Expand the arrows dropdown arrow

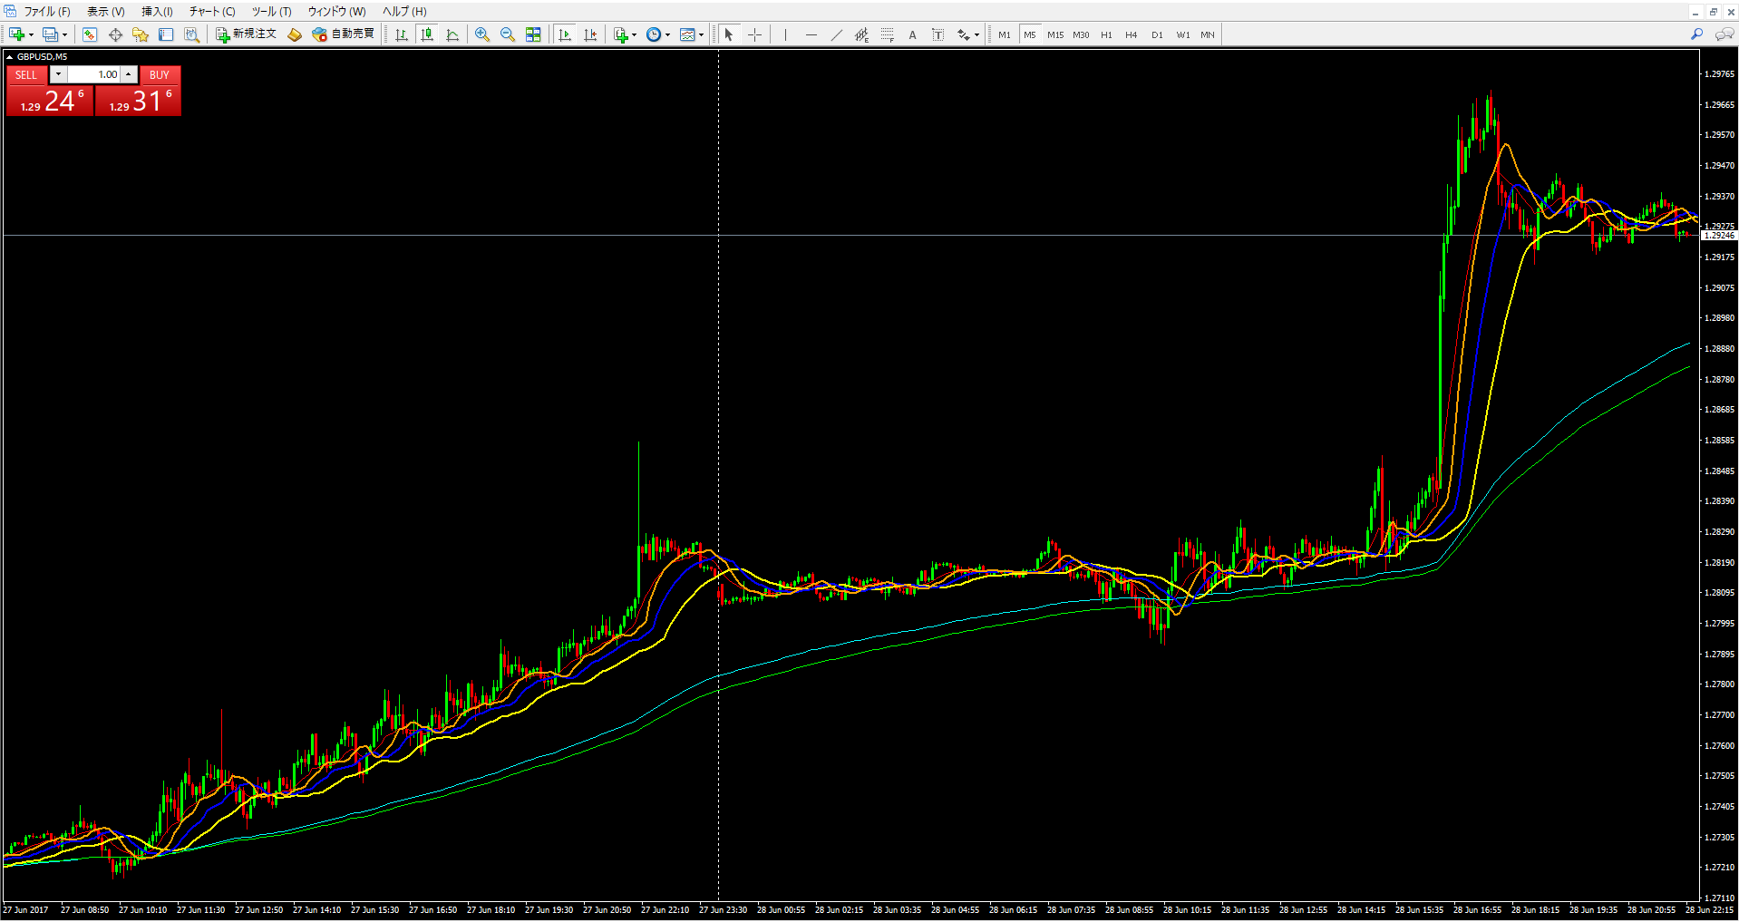click(x=976, y=35)
